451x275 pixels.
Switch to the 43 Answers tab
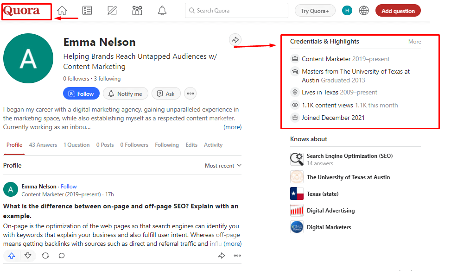pyautogui.click(x=43, y=145)
